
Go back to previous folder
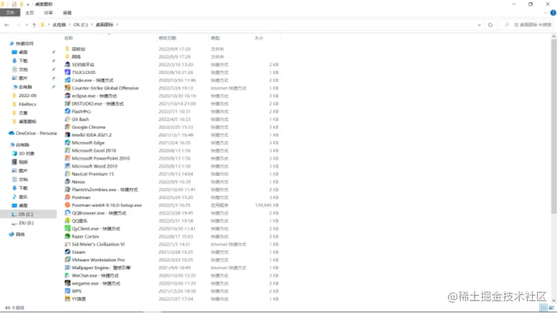[x=7, y=25]
